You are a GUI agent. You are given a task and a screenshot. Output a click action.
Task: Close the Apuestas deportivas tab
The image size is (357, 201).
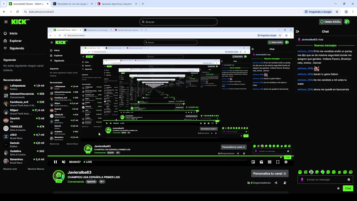coord(136,4)
